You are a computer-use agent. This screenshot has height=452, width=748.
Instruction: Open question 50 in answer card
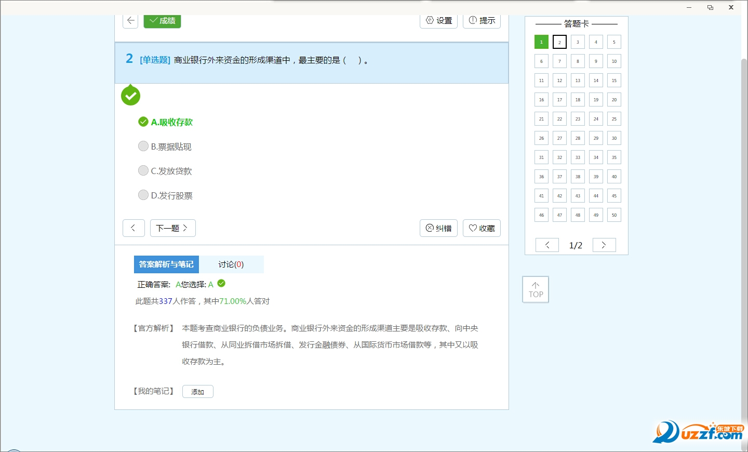(614, 215)
